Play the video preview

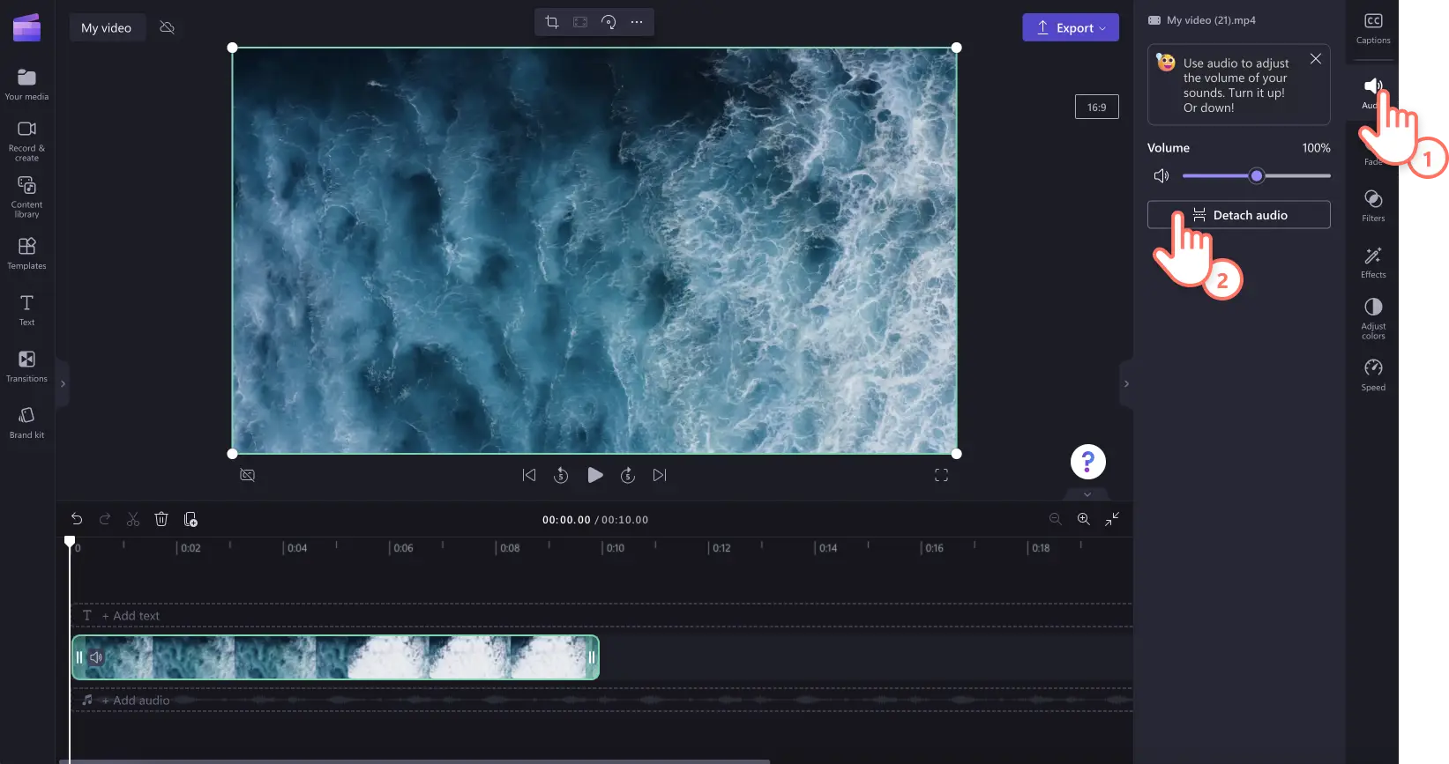click(595, 475)
